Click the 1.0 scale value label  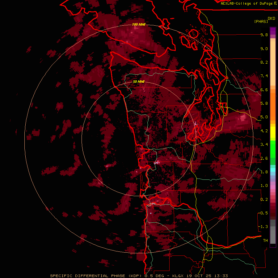click(264, 186)
